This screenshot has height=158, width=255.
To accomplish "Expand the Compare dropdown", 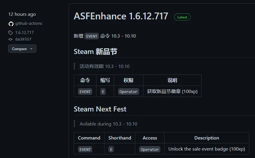I will coord(22,49).
